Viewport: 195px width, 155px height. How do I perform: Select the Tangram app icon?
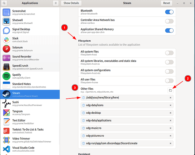tap(6, 113)
